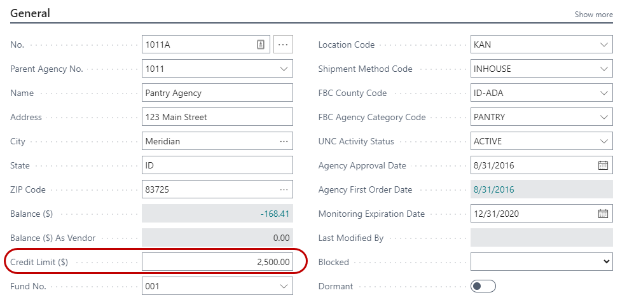Expand the Fund No. dropdown
Image resolution: width=620 pixels, height=295 pixels.
click(x=284, y=286)
